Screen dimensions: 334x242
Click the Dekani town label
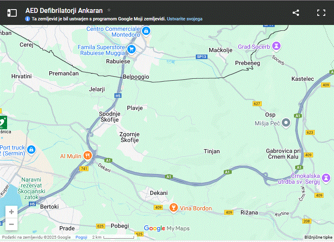tap(159, 193)
